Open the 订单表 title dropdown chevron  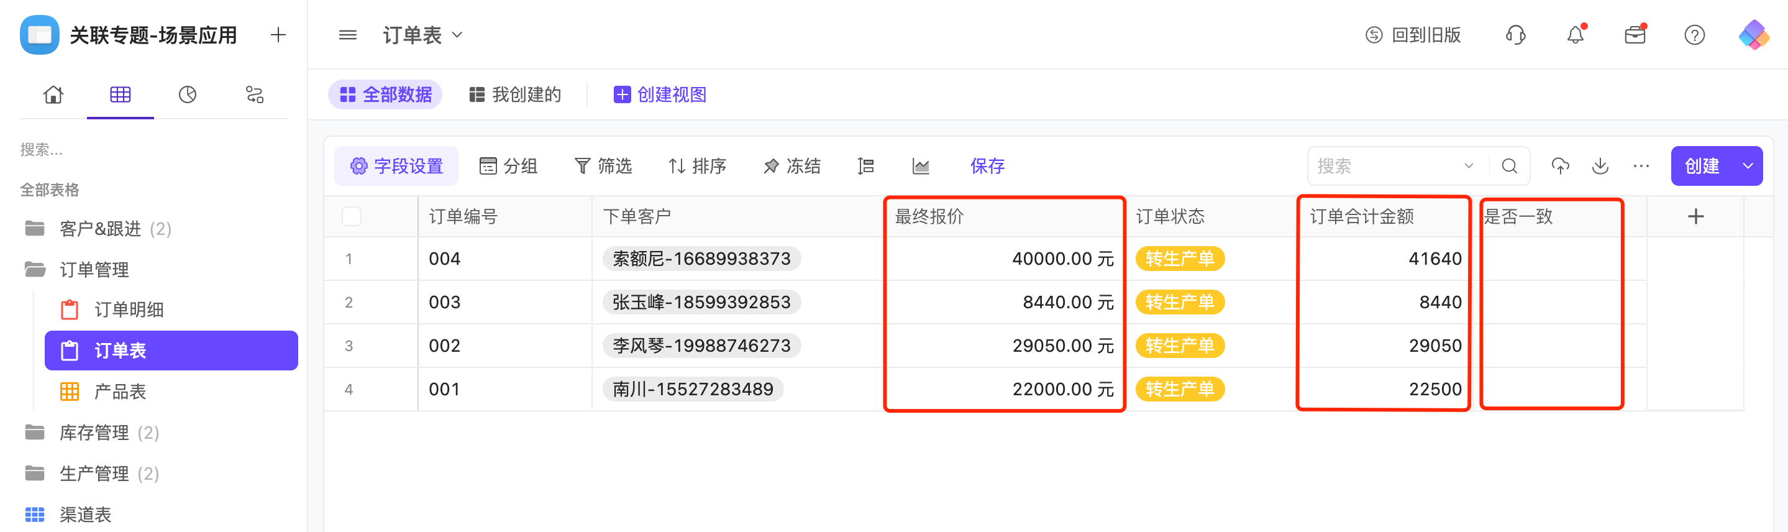[457, 35]
